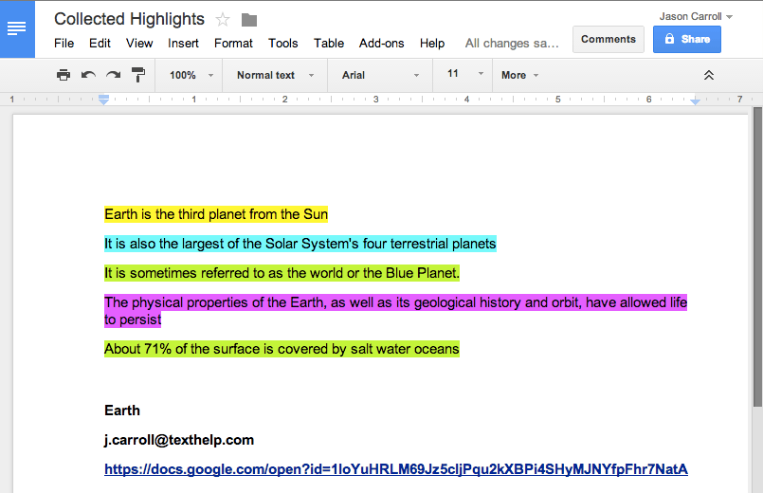Image resolution: width=763 pixels, height=493 pixels.
Task: Open the docs.google.com hyperlink
Action: pos(395,469)
